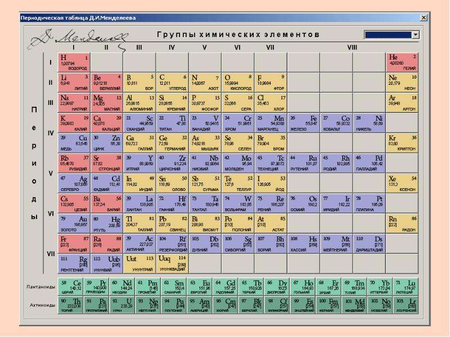Click the Helium (He) element tile
This screenshot has width=450, height=337.
coord(402,62)
